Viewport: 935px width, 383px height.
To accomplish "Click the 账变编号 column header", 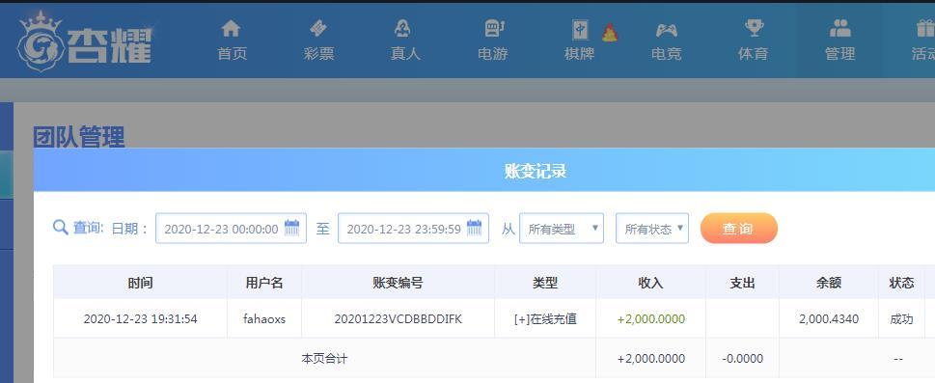I will (x=398, y=283).
